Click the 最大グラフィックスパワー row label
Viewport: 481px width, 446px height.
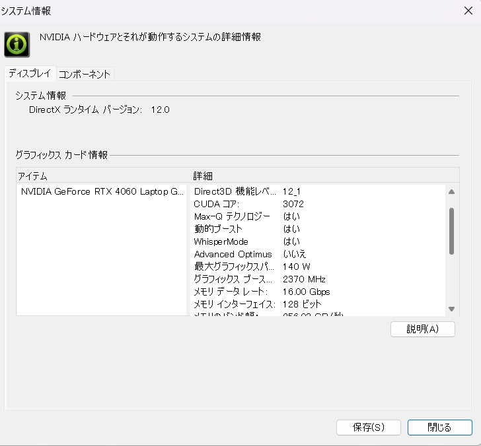point(233,267)
